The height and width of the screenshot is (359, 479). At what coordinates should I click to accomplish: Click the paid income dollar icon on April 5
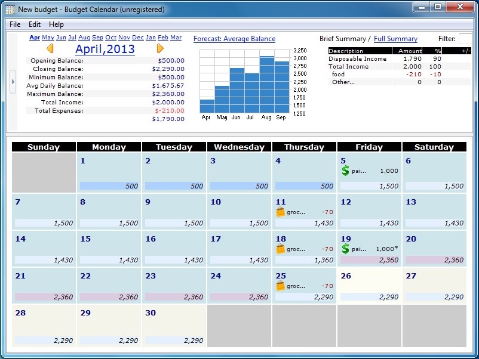pos(345,172)
